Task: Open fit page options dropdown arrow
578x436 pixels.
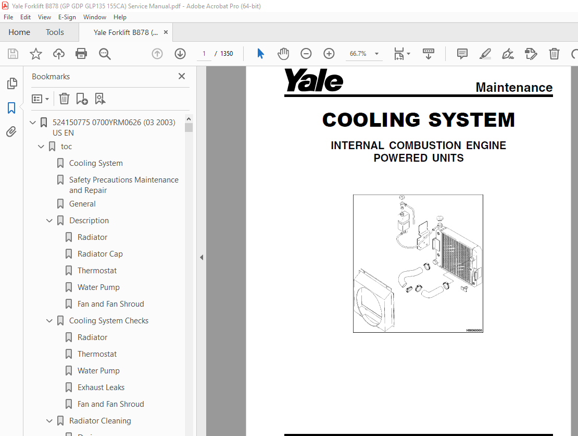Action: (x=408, y=54)
